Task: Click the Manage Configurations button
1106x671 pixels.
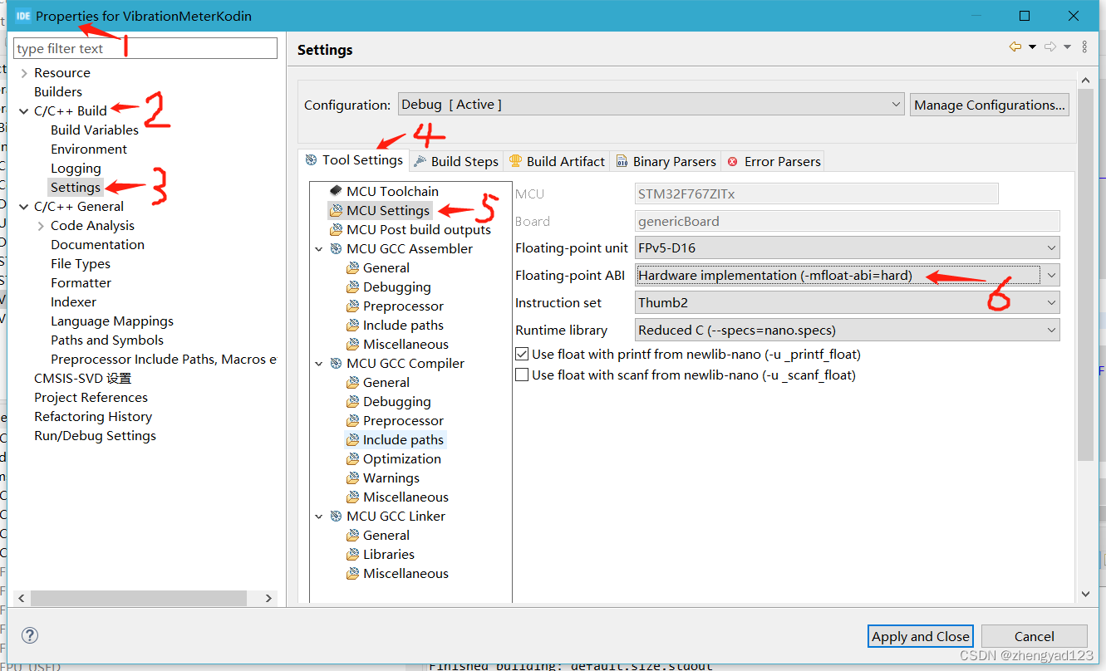Action: tap(990, 105)
